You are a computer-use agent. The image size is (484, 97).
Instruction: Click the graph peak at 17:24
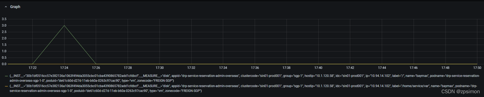64,25
